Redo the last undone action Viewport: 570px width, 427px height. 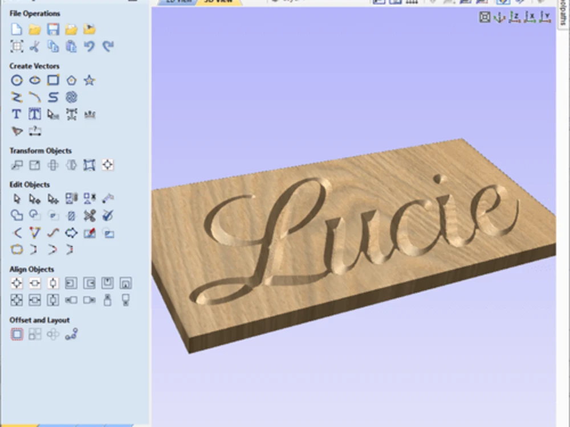pyautogui.click(x=108, y=46)
